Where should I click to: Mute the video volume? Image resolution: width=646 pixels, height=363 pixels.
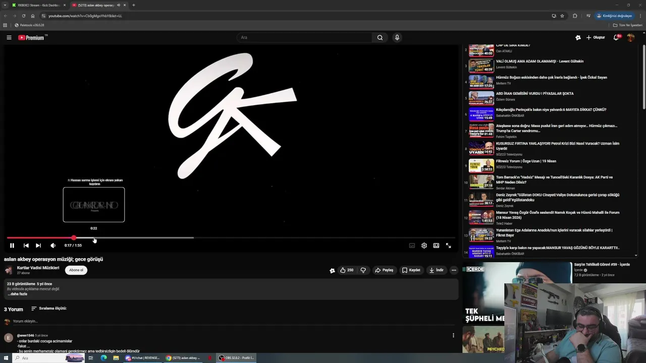53,246
